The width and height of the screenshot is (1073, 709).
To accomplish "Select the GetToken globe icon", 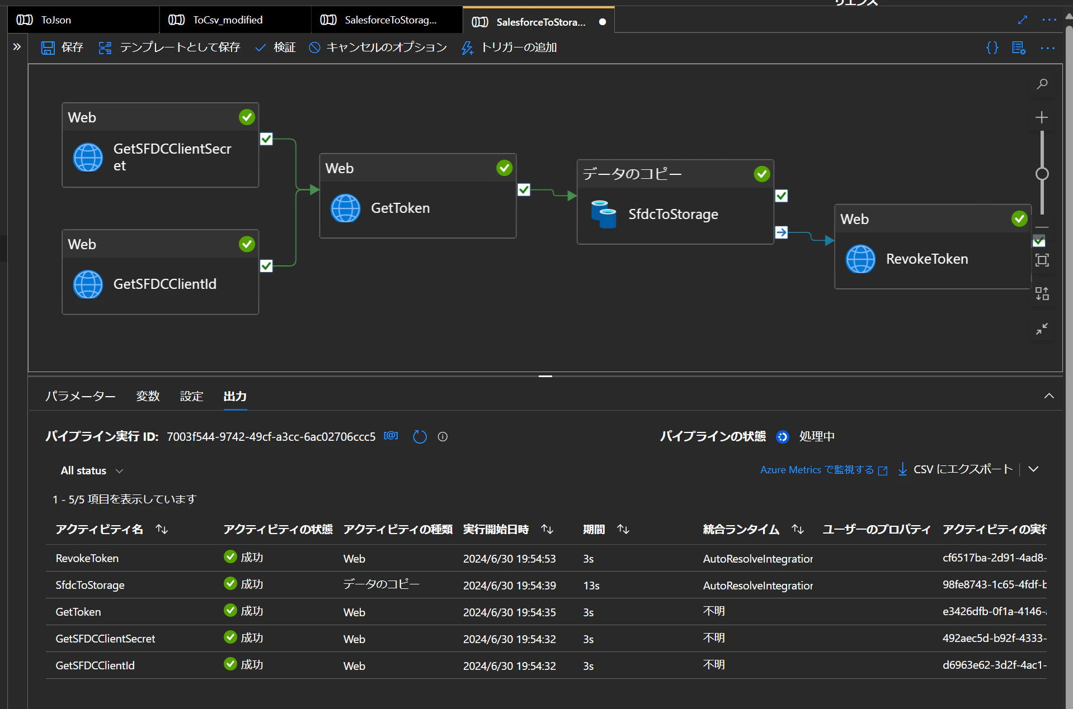I will point(345,208).
